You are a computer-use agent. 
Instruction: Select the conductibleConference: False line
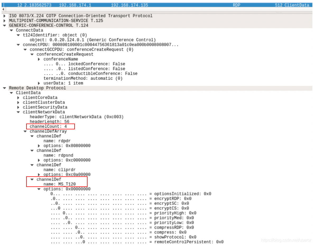tap(90, 74)
